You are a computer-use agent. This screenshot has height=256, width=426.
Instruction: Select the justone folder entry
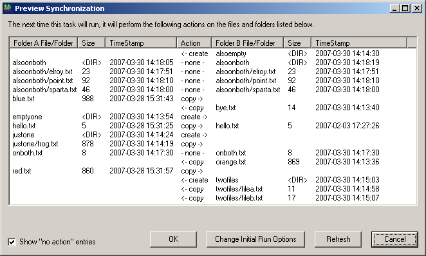click(x=23, y=135)
